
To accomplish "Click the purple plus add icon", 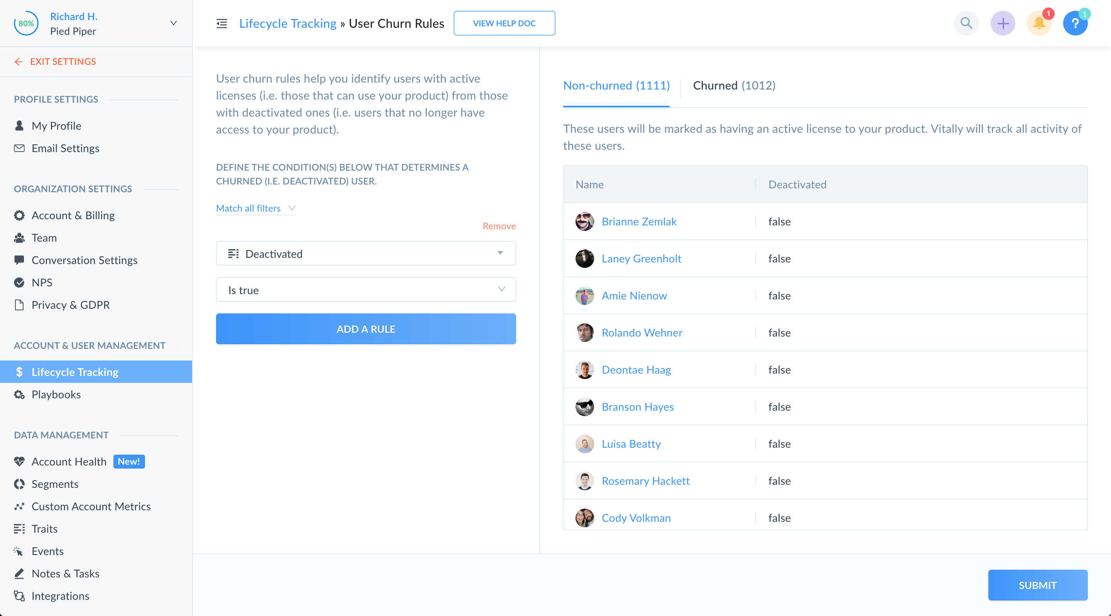I will coord(1002,23).
